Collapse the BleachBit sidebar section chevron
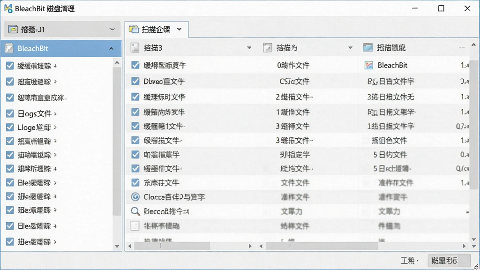 pyautogui.click(x=111, y=48)
